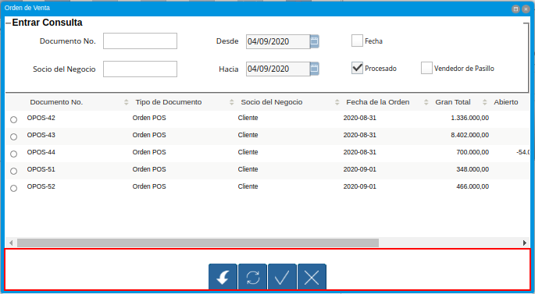Sort by Documento No. column arrows
The width and height of the screenshot is (535, 294).
[127, 102]
